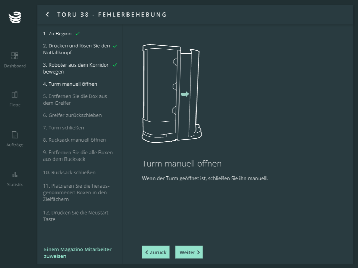
Task: Choose step 10 Rucksack schließen
Action: (69, 172)
